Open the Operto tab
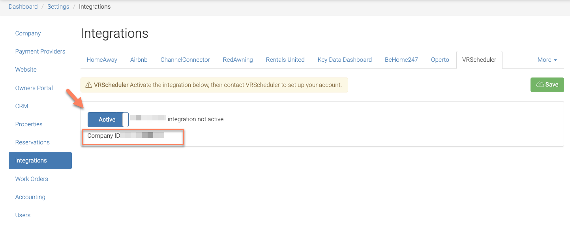This screenshot has height=229, width=570. pyautogui.click(x=440, y=60)
